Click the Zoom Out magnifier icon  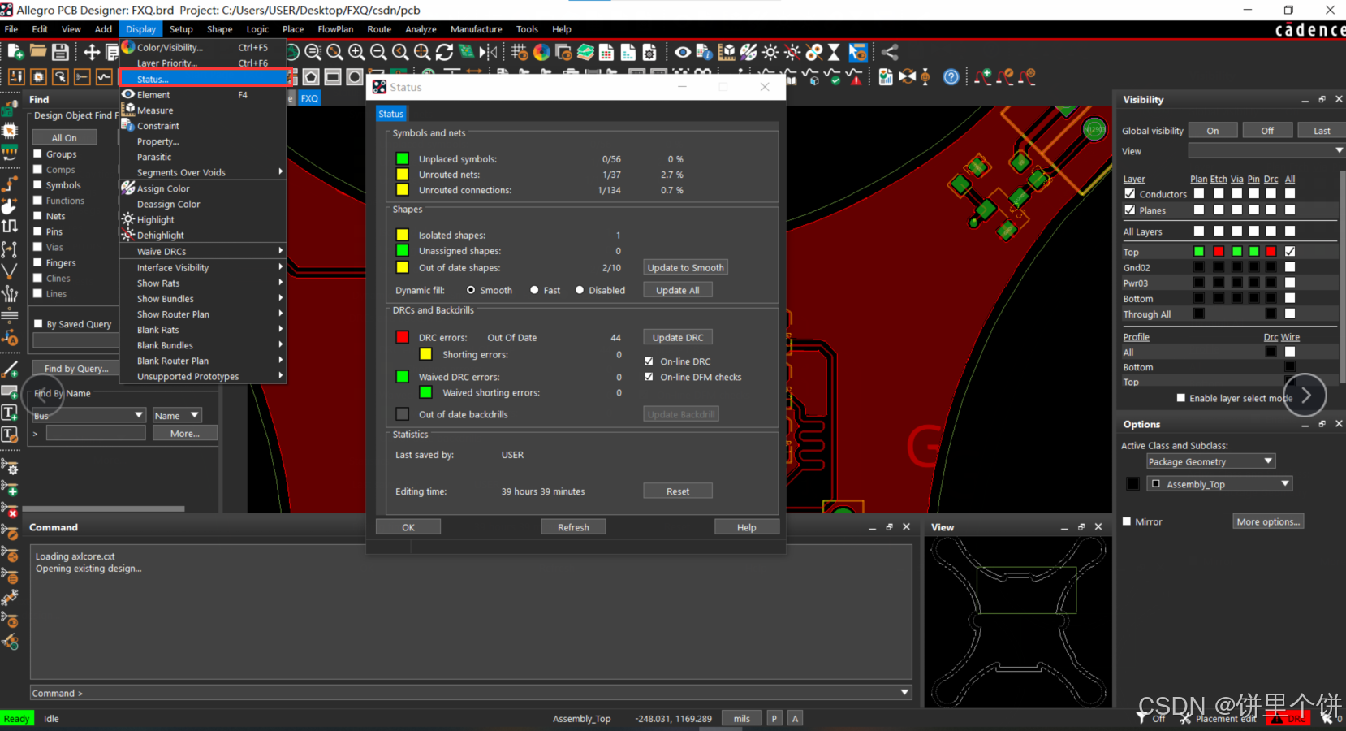pyautogui.click(x=378, y=52)
